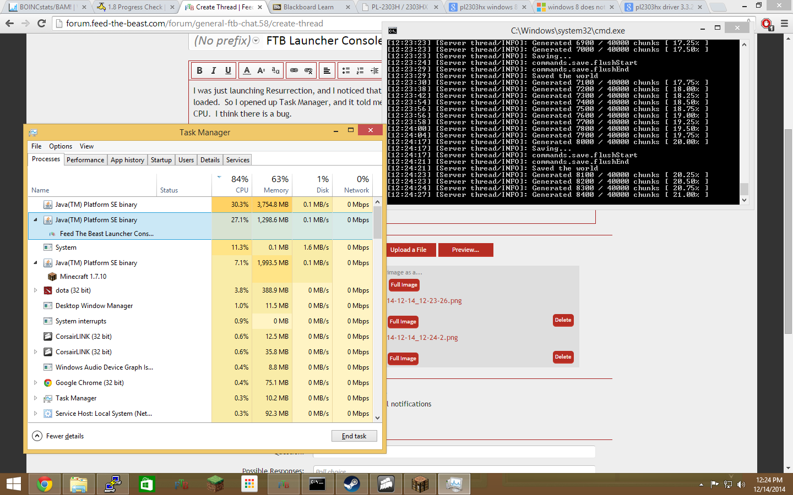The width and height of the screenshot is (793, 495).
Task: Open the font family tool in editor toolbar
Action: [x=275, y=70]
